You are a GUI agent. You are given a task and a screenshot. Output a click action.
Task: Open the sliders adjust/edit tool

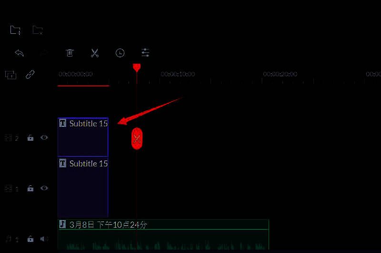pos(145,53)
